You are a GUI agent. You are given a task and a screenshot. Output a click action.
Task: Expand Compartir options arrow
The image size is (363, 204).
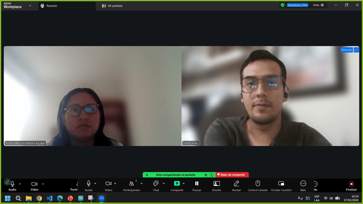[184, 183]
